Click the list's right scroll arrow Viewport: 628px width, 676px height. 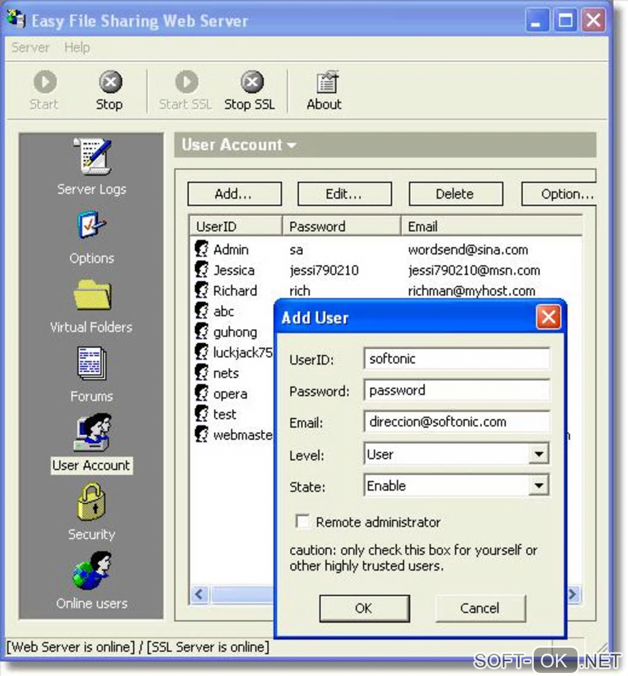tap(572, 595)
